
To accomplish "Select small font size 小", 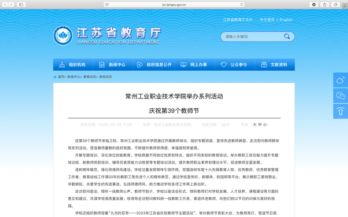I will [264, 125].
